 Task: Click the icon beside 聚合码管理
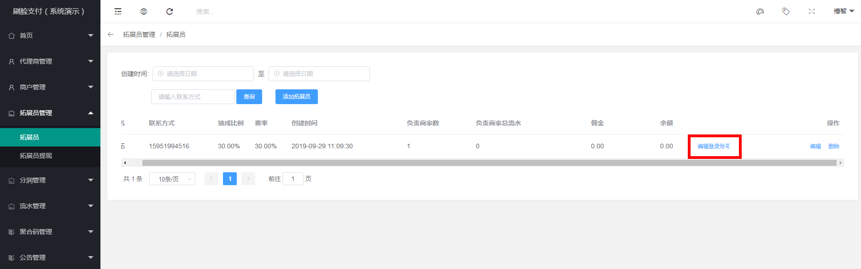12,232
